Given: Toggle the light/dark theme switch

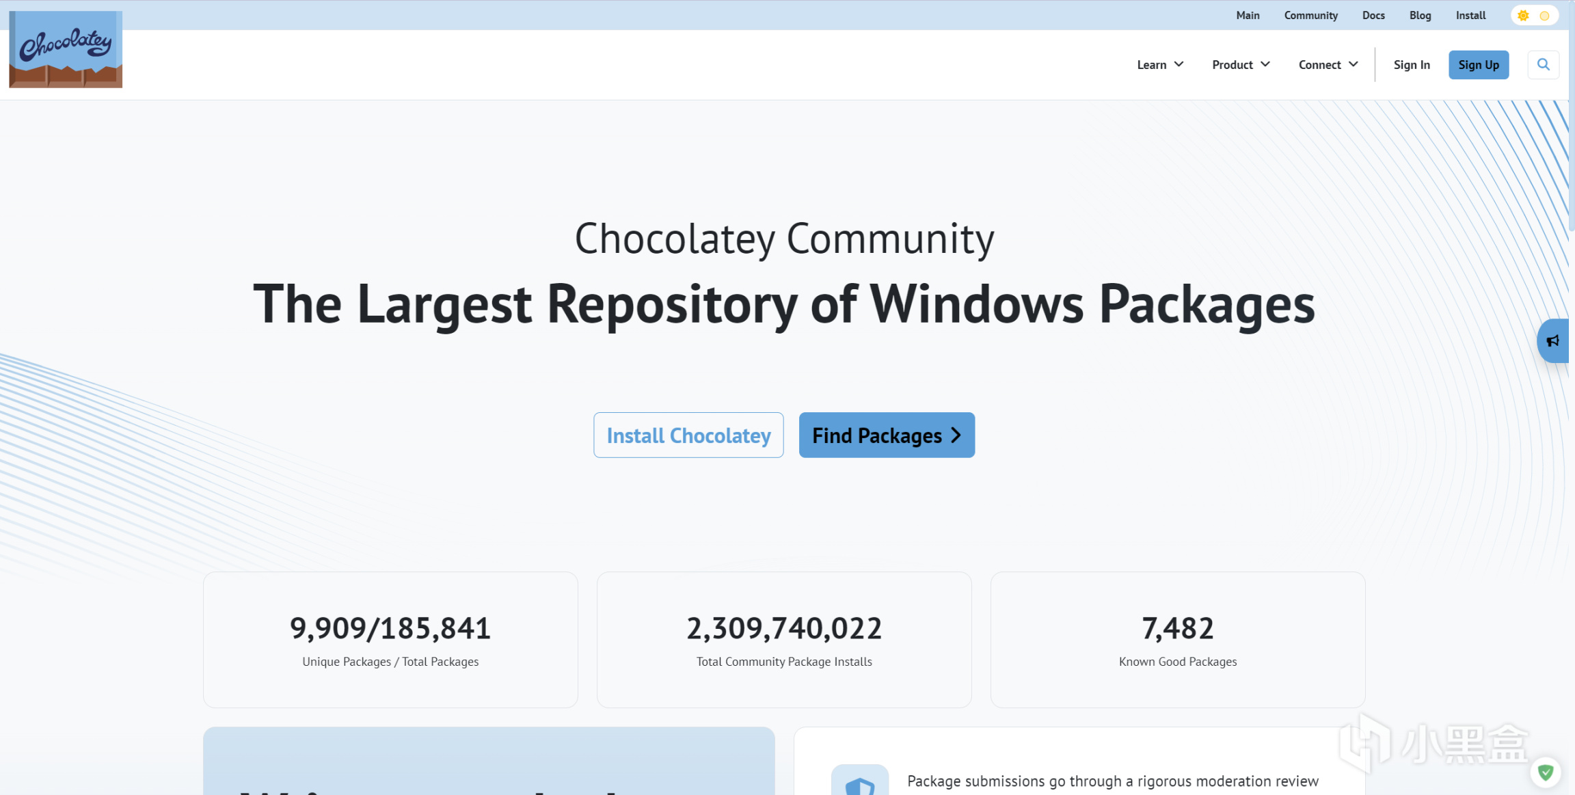Looking at the screenshot, I should (x=1534, y=15).
